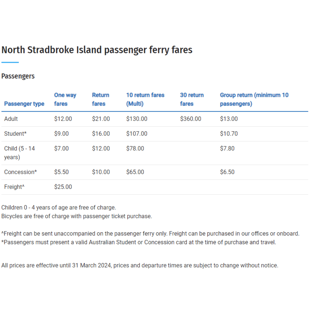Image resolution: width=314 pixels, height=314 pixels.
Task: Click the 30 return fares column header
Action: point(192,99)
